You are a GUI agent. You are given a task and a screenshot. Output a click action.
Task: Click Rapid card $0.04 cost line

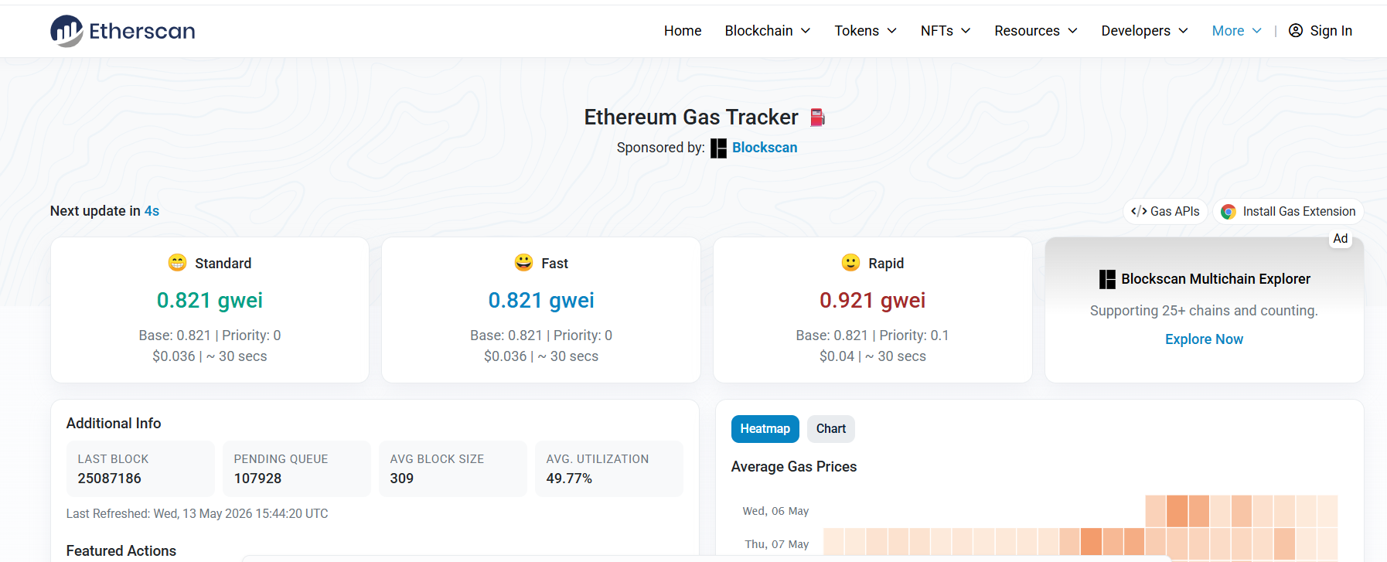pyautogui.click(x=873, y=356)
